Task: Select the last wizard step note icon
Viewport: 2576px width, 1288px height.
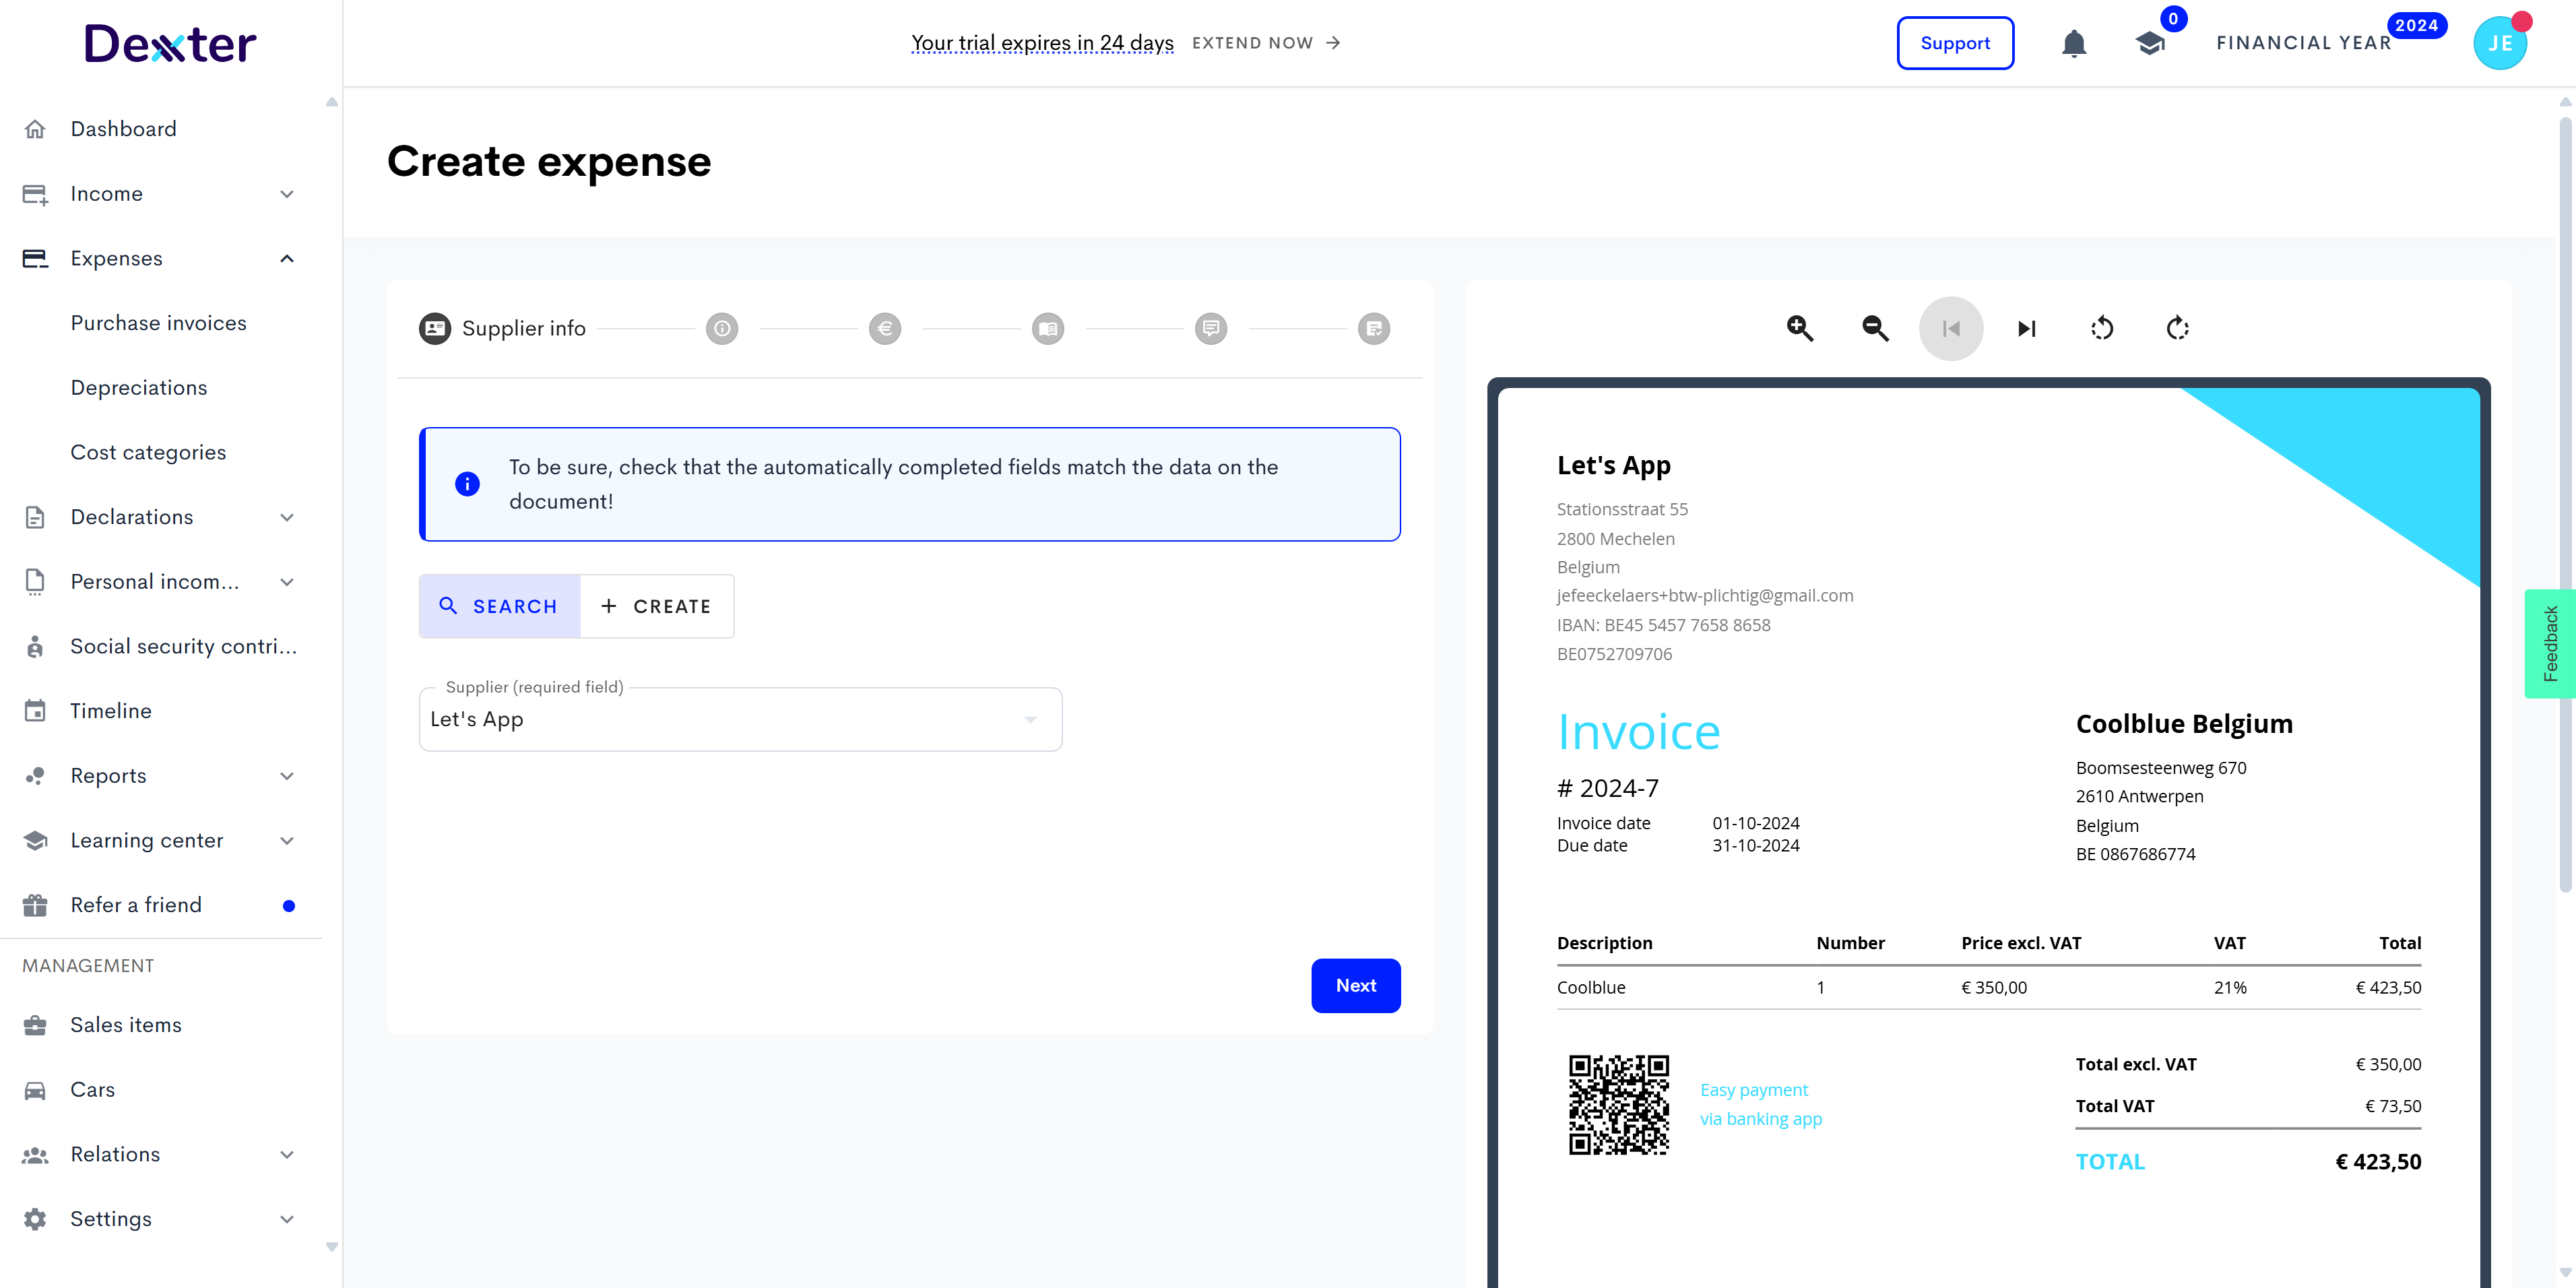Action: coord(1374,328)
